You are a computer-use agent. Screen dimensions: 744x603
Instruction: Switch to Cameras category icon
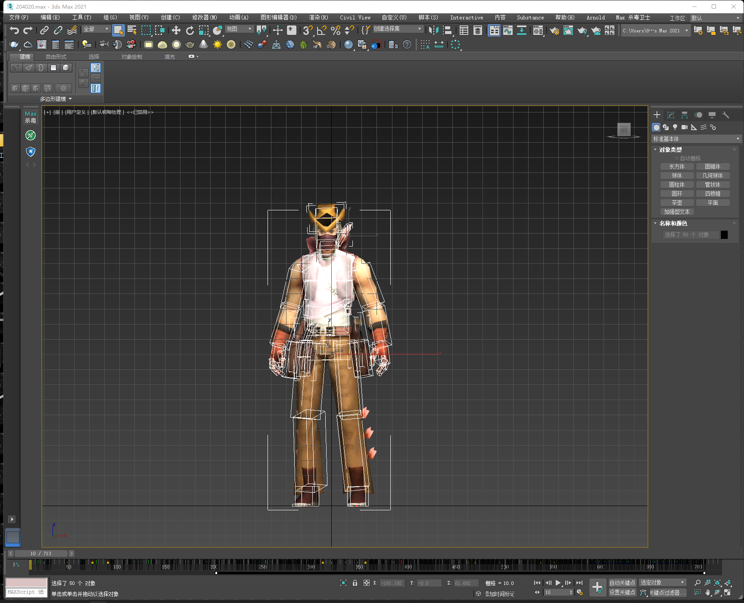click(x=685, y=127)
